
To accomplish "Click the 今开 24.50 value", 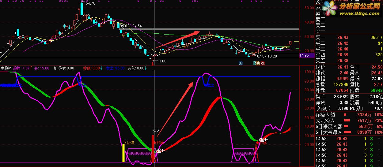I will pyautogui.click(x=377, y=67).
